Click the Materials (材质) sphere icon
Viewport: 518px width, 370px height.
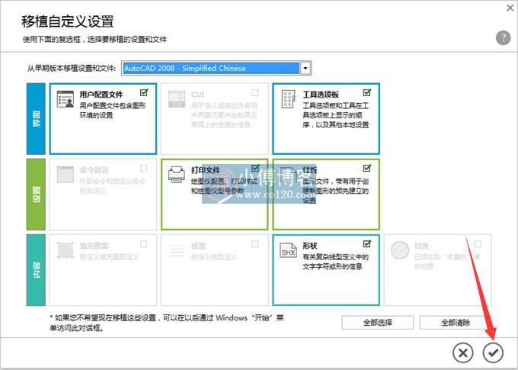400,250
